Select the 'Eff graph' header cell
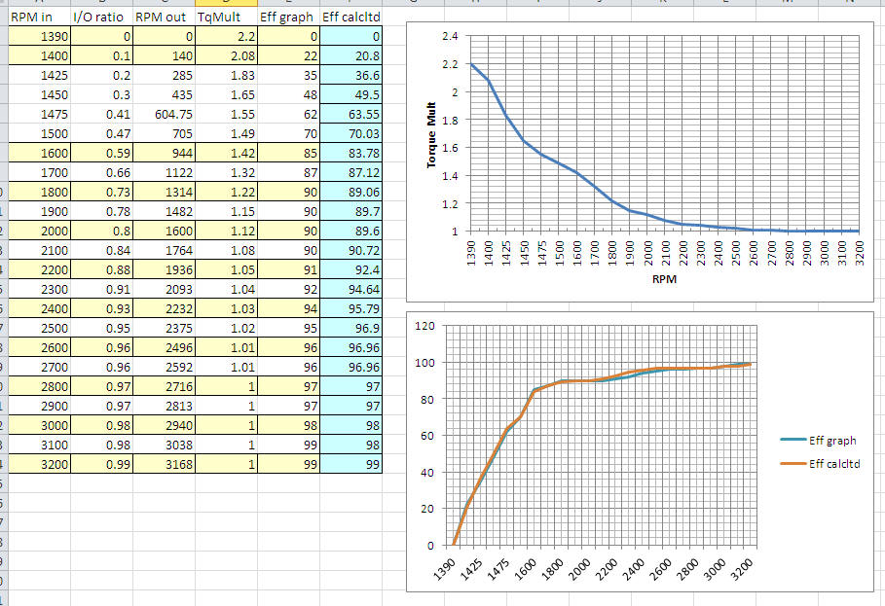The height and width of the screenshot is (606, 885). pyautogui.click(x=288, y=17)
